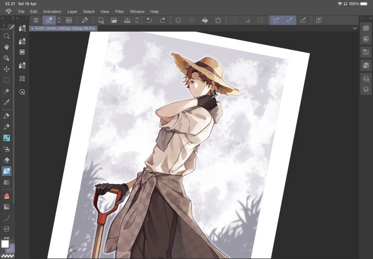Viewport: 373px width, 259px height.
Task: Click the Clear/delete dotted-circle icon
Action: pos(178,20)
